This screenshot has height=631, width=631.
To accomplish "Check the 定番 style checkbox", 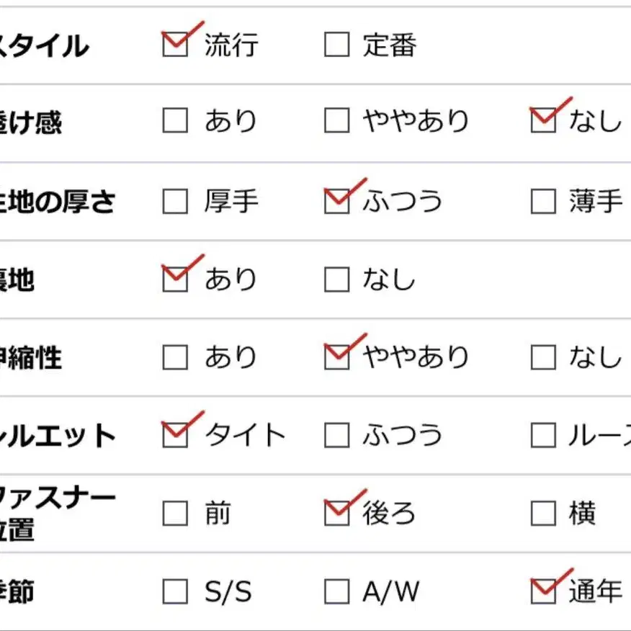I will click(336, 45).
